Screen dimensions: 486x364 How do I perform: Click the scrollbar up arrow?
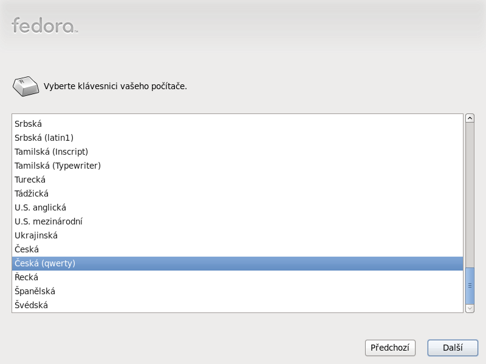(x=470, y=118)
